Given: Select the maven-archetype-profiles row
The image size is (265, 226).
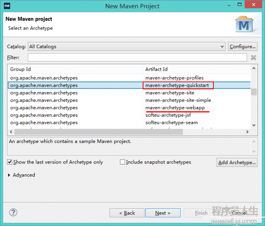Looking at the screenshot, I should pos(129,78).
